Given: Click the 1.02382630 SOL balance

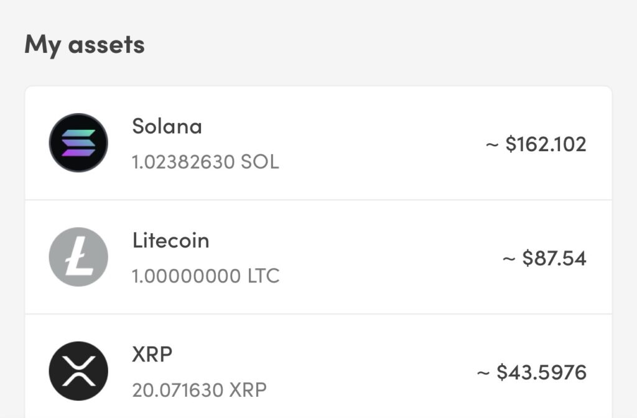Looking at the screenshot, I should point(205,162).
